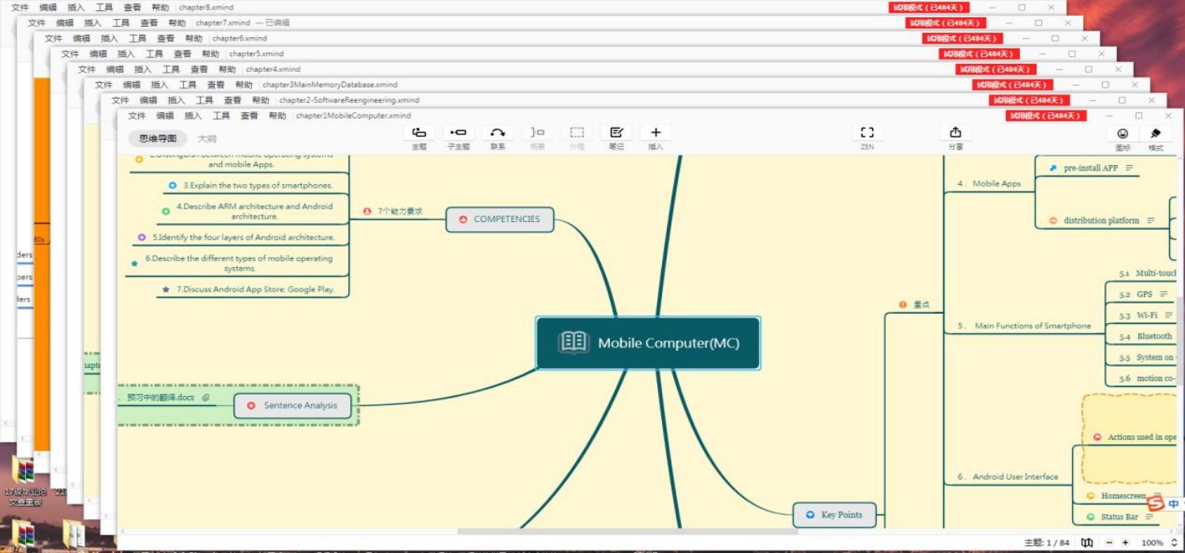Open note attached to pre-install APP
This screenshot has width=1185, height=553.
pyautogui.click(x=1130, y=168)
